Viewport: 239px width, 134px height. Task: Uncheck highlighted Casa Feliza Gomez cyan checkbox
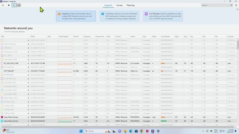[2, 121]
